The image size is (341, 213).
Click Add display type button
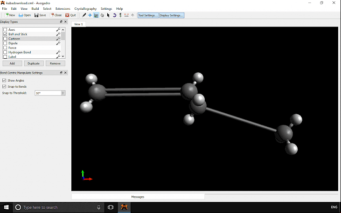click(12, 63)
